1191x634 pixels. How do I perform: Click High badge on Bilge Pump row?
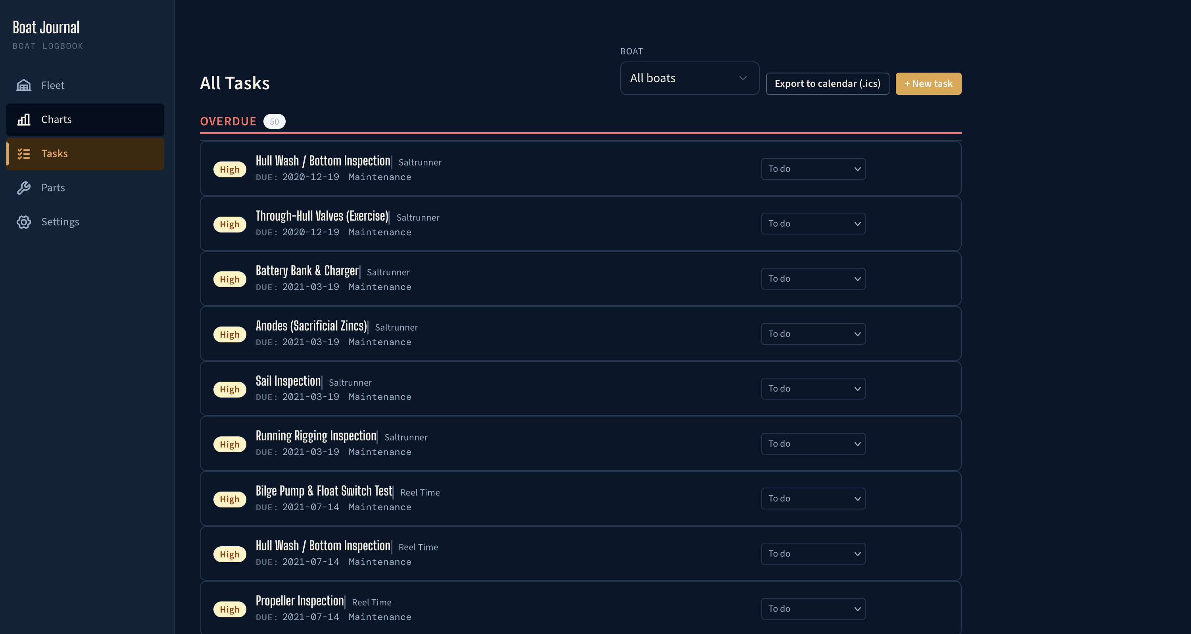tap(230, 500)
